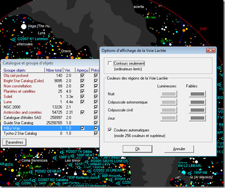
Task: Close the Voie Lactée options dialog
Action: [211, 50]
